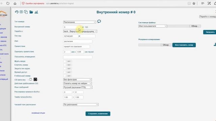Click the greeting repeat count field
This screenshot has width=216, height=121.
pyautogui.click(x=67, y=52)
